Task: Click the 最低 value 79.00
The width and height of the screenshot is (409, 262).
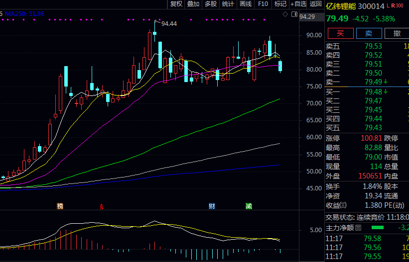Action: pyautogui.click(x=373, y=157)
